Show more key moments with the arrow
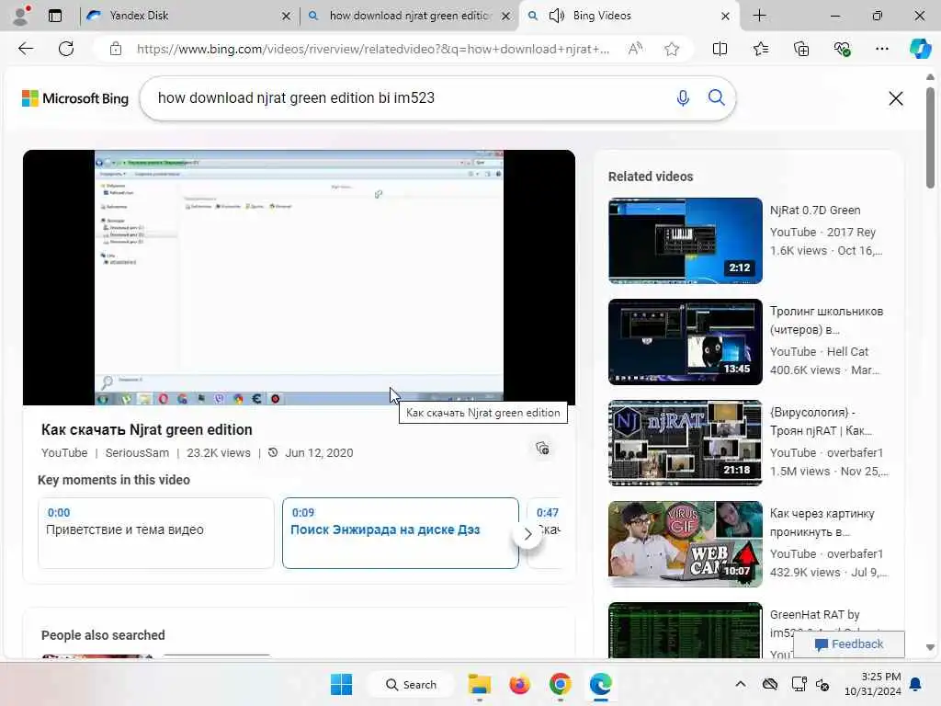The image size is (941, 706). tap(527, 534)
